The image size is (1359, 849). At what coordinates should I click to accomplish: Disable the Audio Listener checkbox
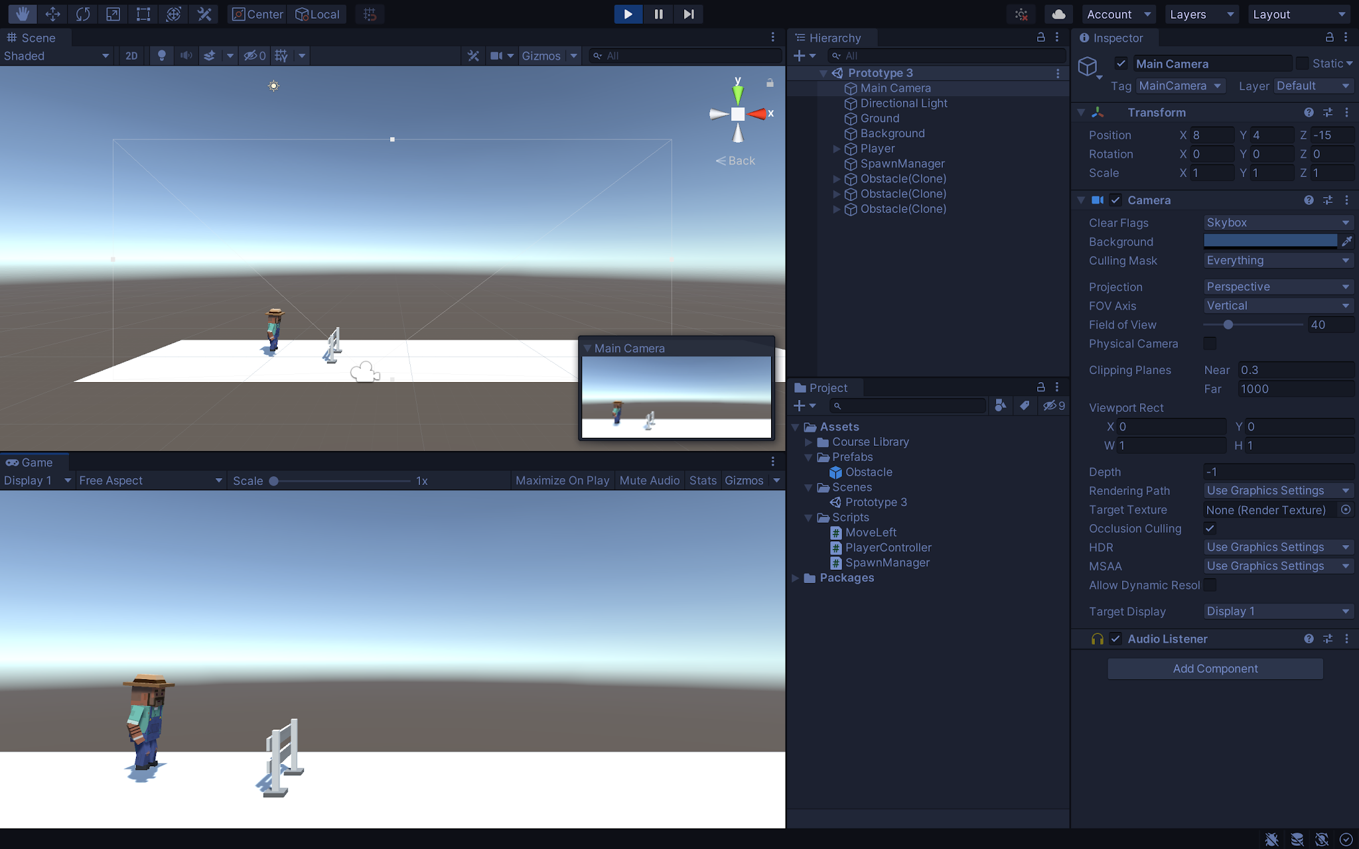pyautogui.click(x=1115, y=639)
